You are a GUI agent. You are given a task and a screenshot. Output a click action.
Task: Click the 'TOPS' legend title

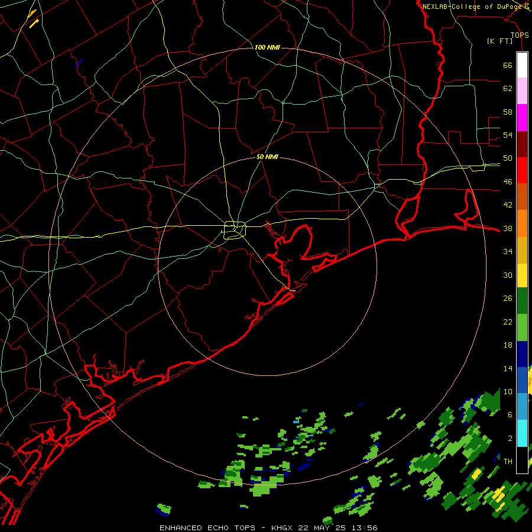(x=520, y=35)
